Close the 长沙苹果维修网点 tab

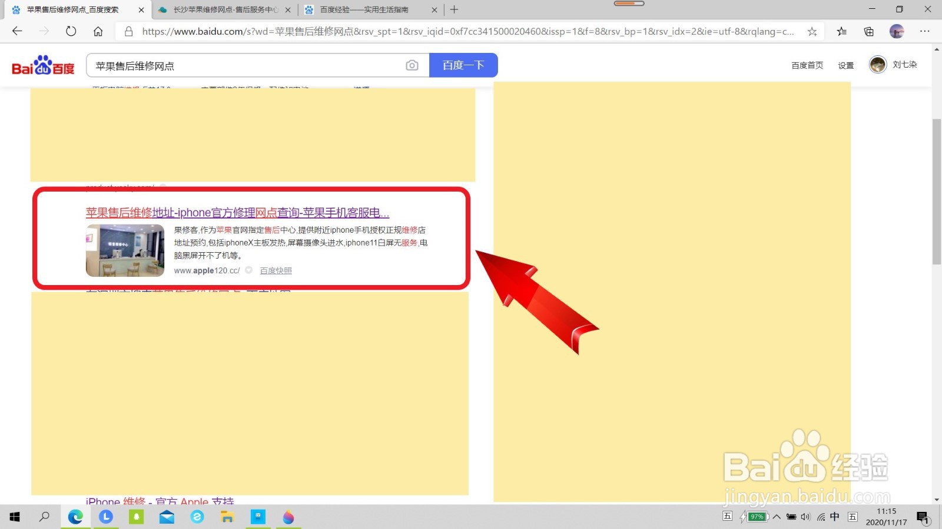(x=288, y=10)
